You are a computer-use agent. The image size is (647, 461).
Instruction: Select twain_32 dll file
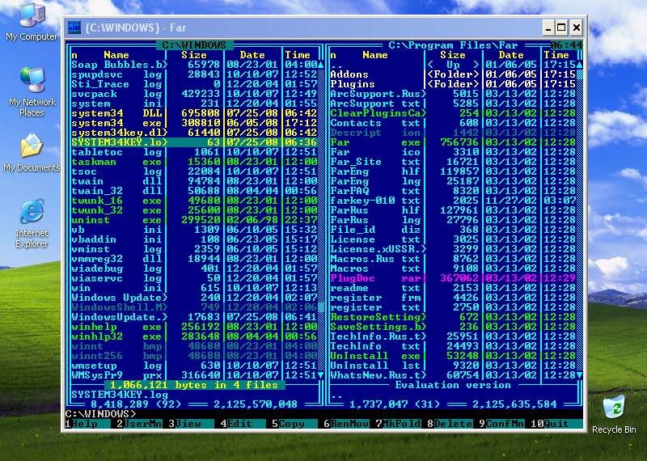[x=194, y=191]
